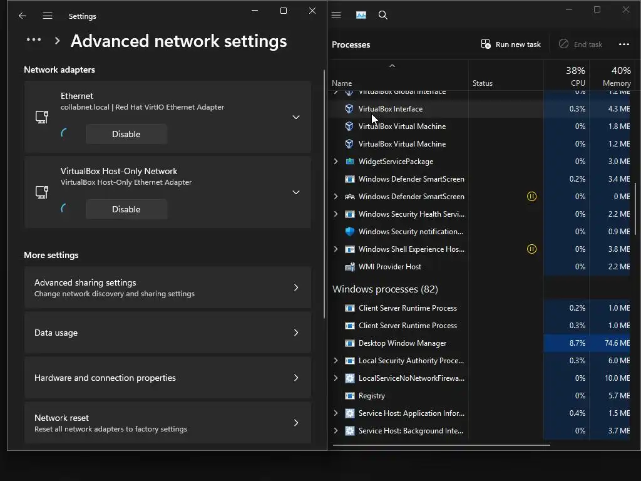The width and height of the screenshot is (641, 481).
Task: Expand the Ethernet adapter details chevron
Action: (x=296, y=117)
